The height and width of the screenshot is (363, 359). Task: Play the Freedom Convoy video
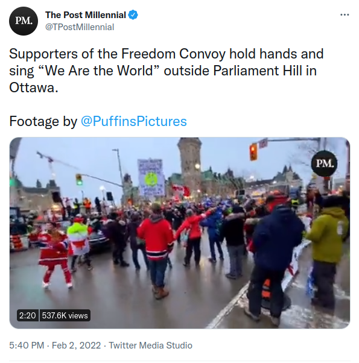coord(180,233)
